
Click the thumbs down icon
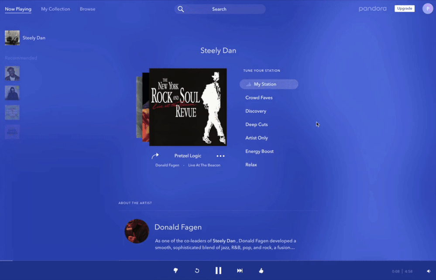pyautogui.click(x=176, y=271)
